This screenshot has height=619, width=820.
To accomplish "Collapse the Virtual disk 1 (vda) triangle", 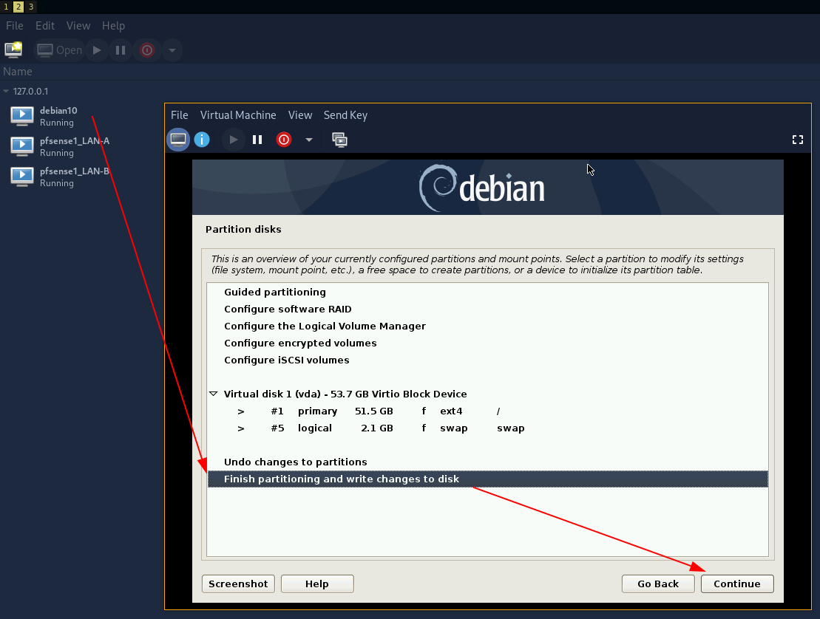I will point(214,394).
